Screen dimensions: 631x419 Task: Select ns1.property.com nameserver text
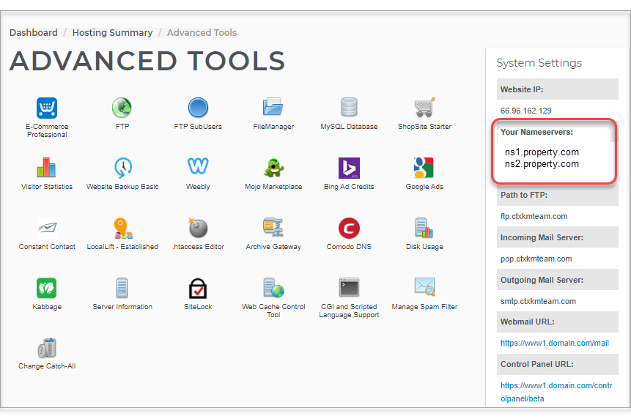click(x=542, y=152)
